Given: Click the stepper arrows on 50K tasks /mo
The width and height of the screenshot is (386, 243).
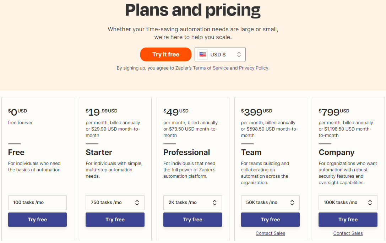Looking at the screenshot, I should pos(292,203).
